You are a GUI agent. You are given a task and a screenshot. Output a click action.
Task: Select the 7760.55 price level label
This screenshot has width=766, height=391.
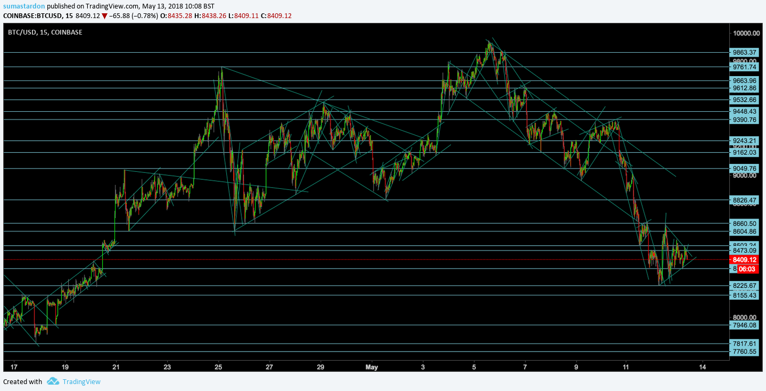tap(745, 352)
